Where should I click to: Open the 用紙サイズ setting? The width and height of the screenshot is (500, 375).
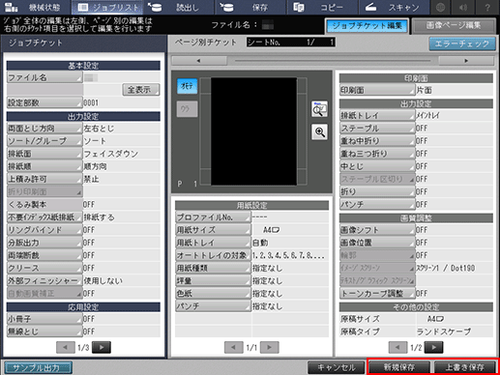(x=213, y=230)
